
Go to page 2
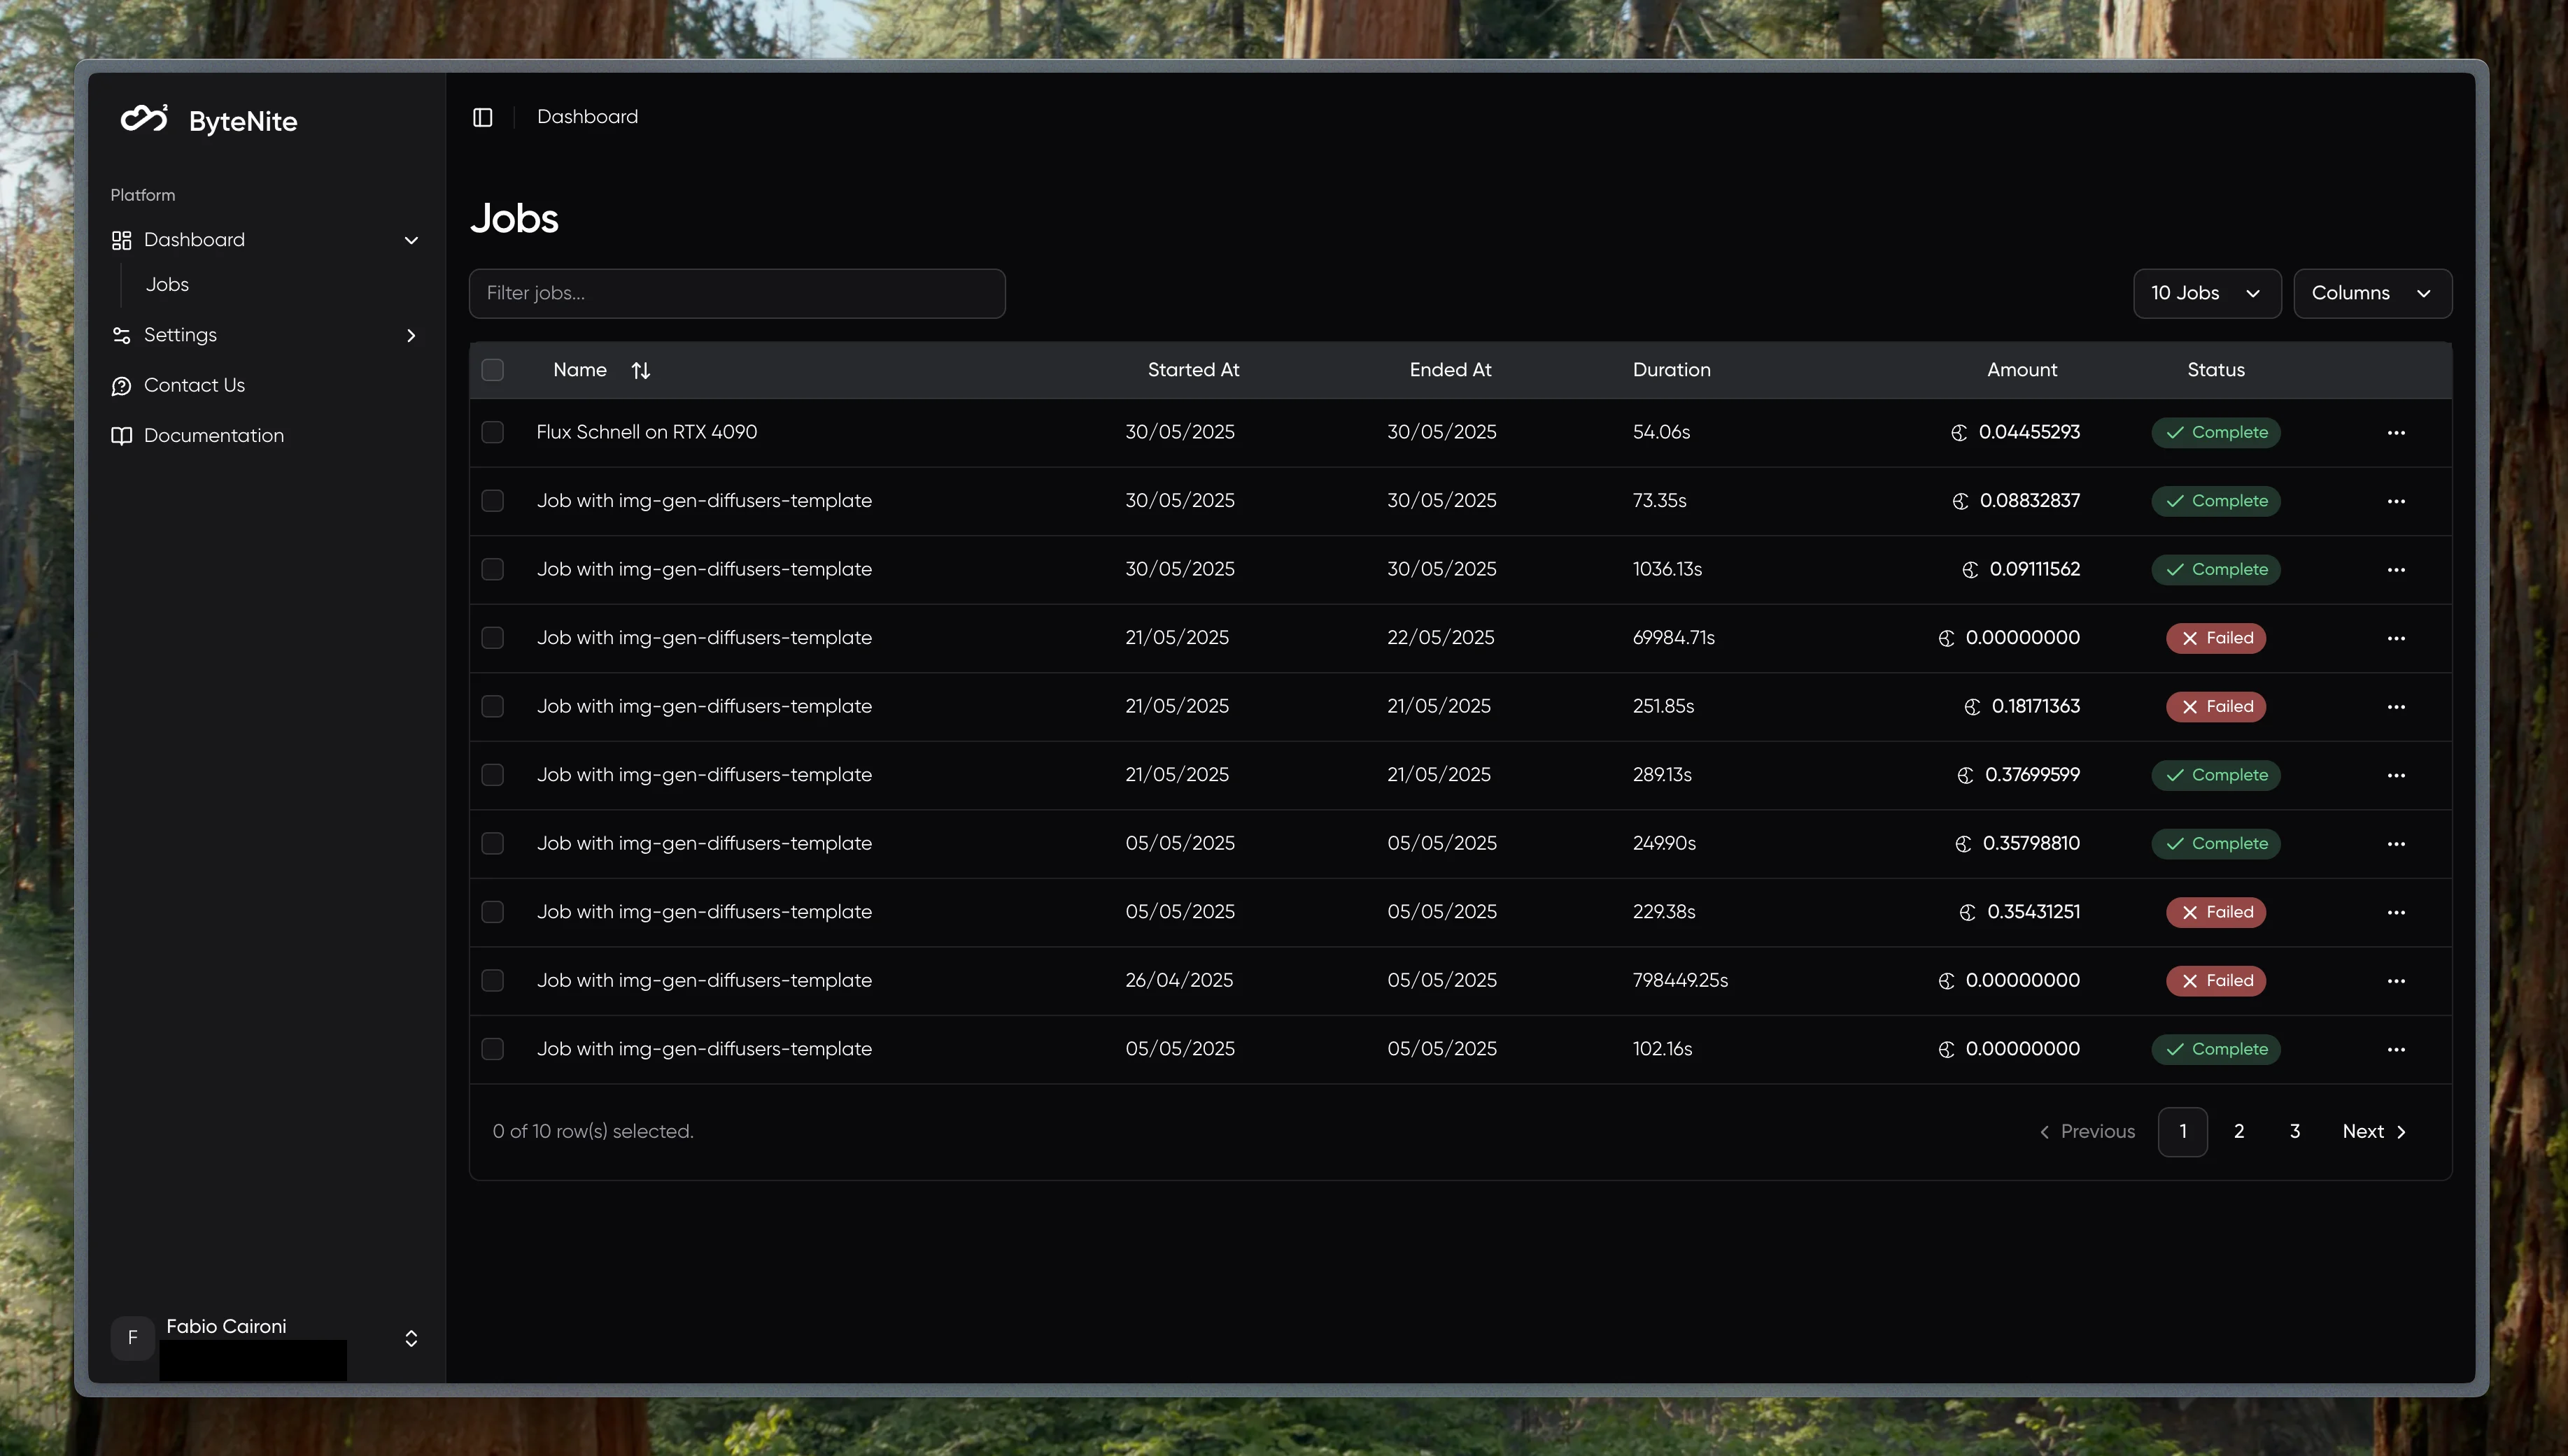tap(2239, 1132)
